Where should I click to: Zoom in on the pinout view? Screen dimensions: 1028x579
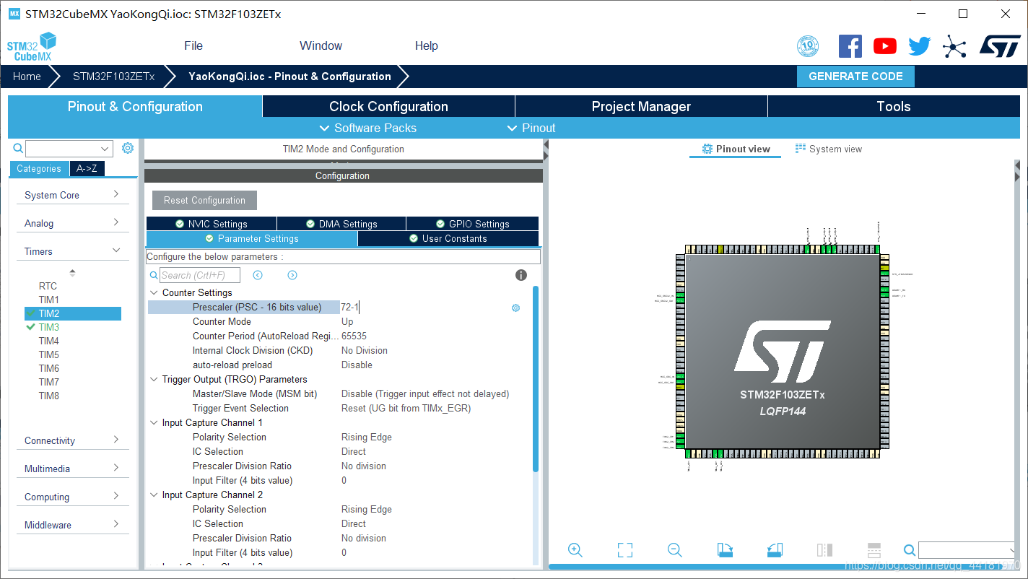pyautogui.click(x=575, y=550)
